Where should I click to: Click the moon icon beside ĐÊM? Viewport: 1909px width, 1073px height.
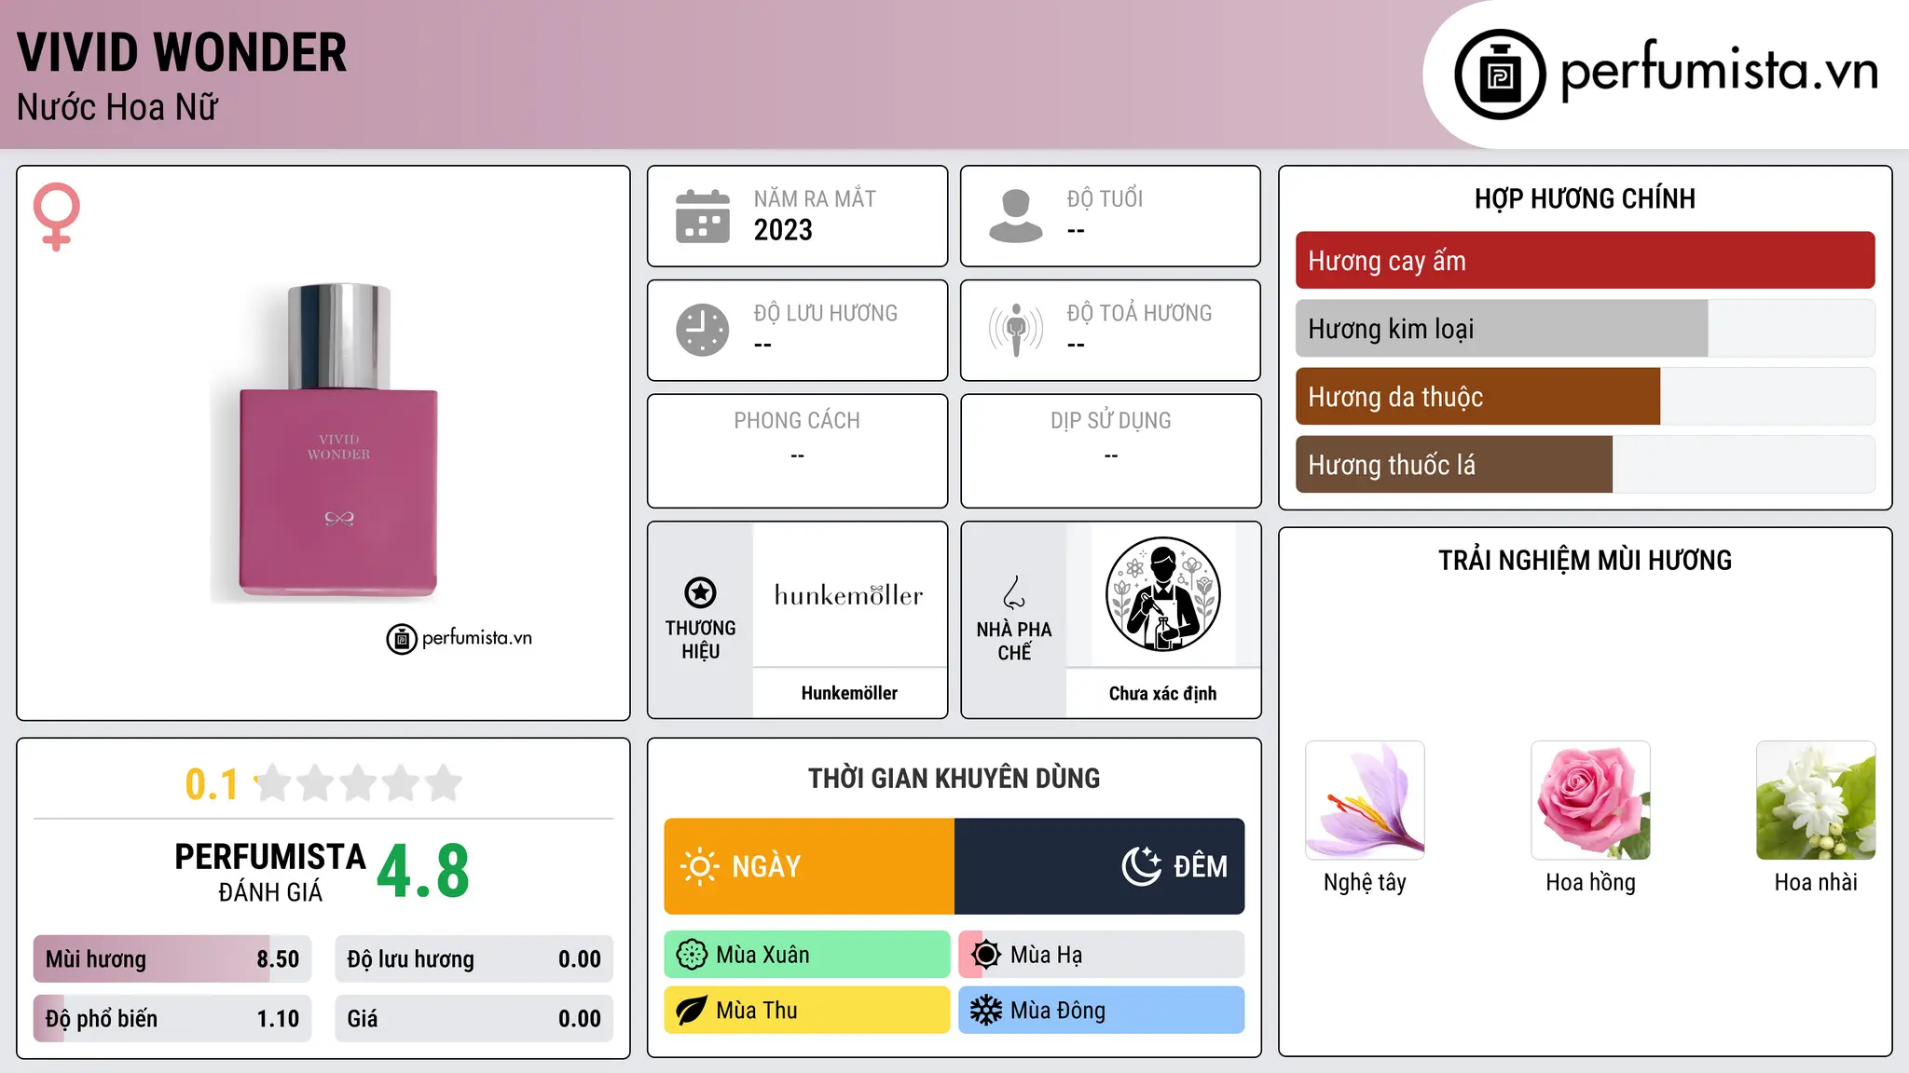tap(1142, 866)
